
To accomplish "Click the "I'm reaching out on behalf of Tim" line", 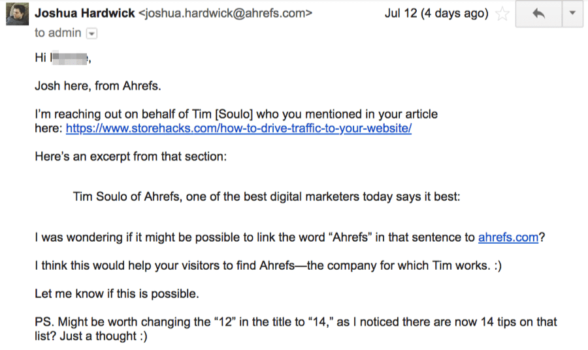I will [x=235, y=114].
